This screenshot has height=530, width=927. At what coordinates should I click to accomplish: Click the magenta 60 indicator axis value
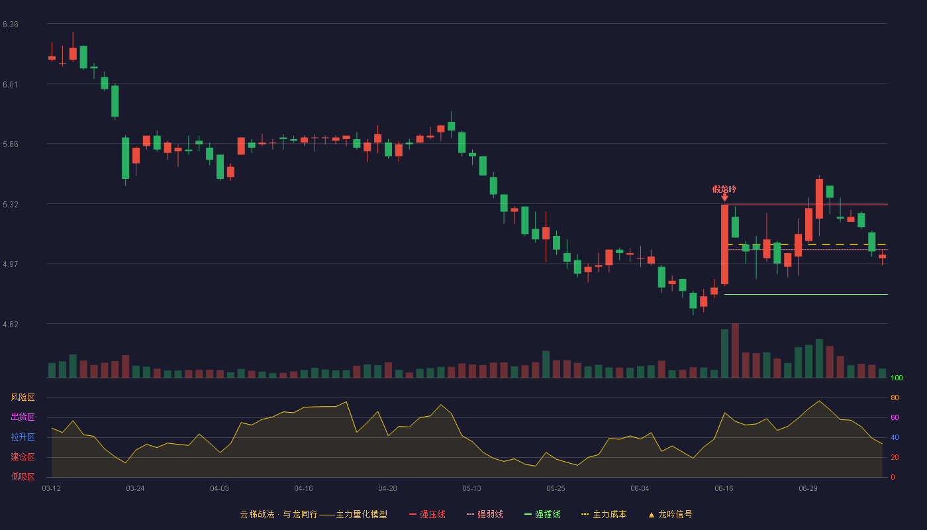click(895, 417)
